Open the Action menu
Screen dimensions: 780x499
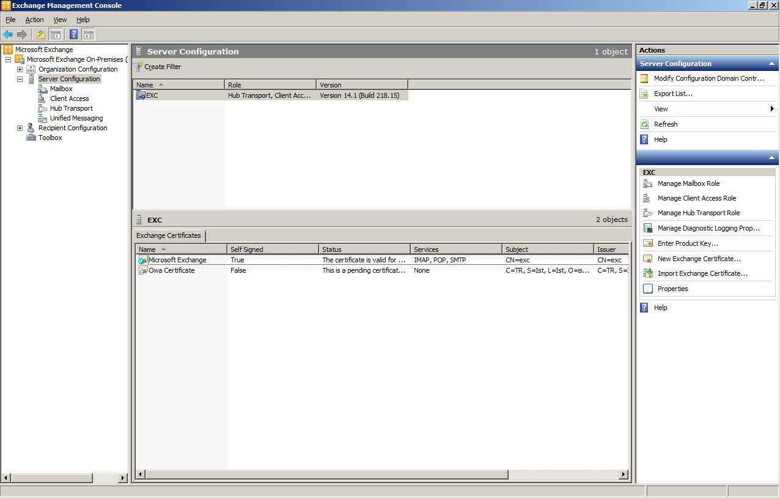tap(34, 20)
